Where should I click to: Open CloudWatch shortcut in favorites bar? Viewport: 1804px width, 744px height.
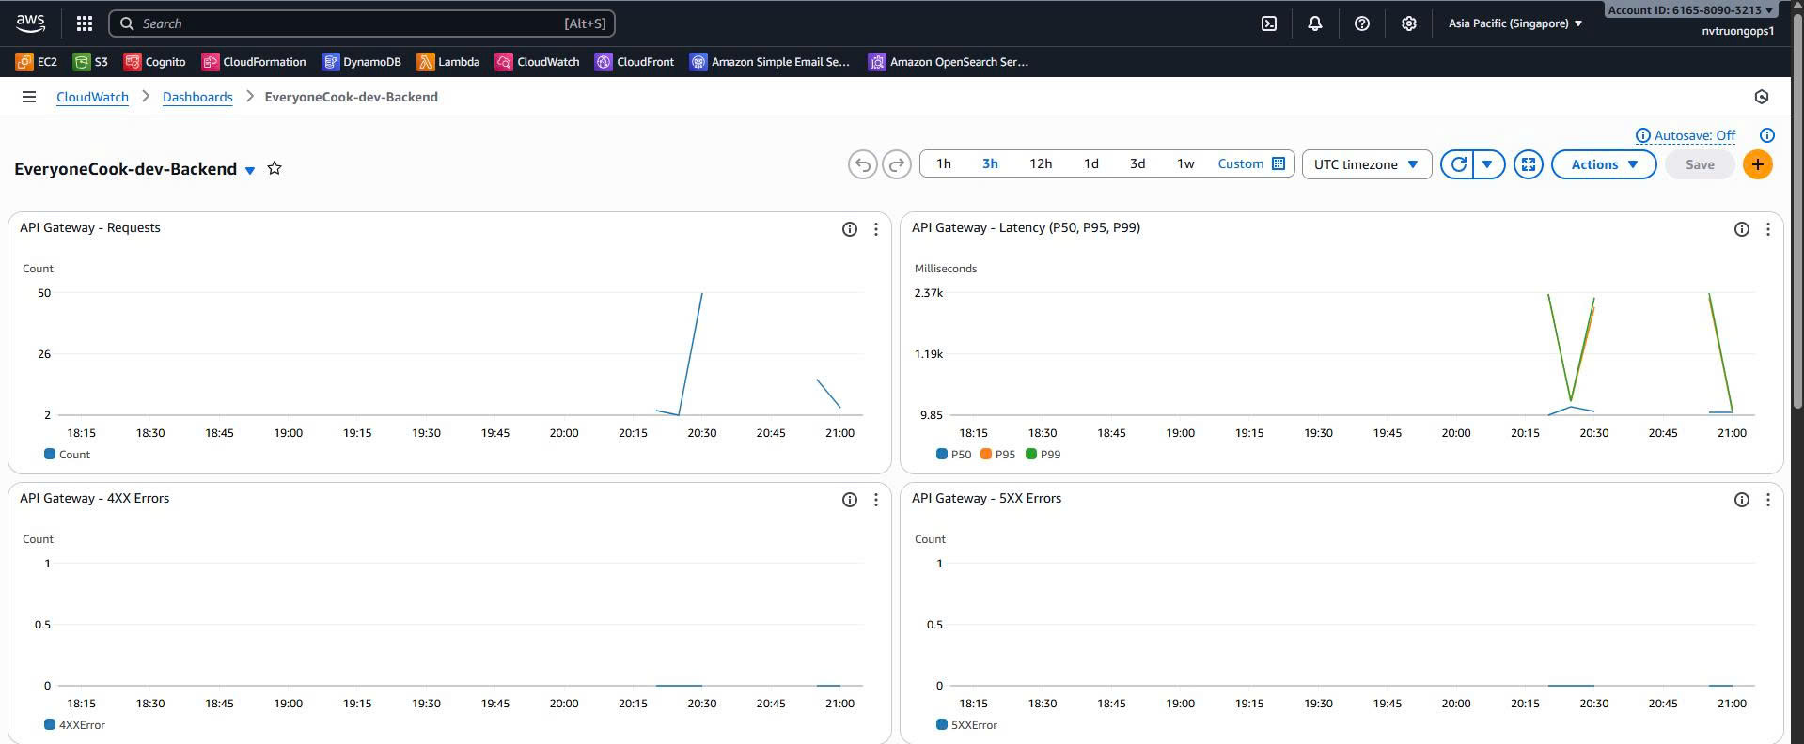point(538,62)
